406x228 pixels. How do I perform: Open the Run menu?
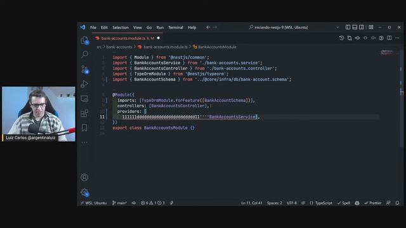coord(160,27)
